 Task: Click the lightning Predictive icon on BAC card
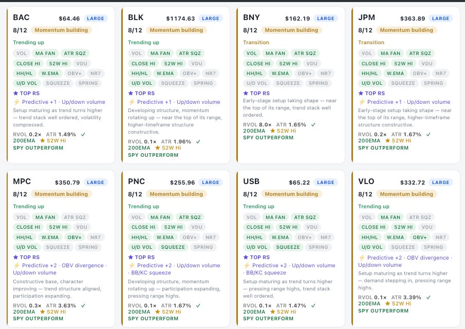point(16,102)
